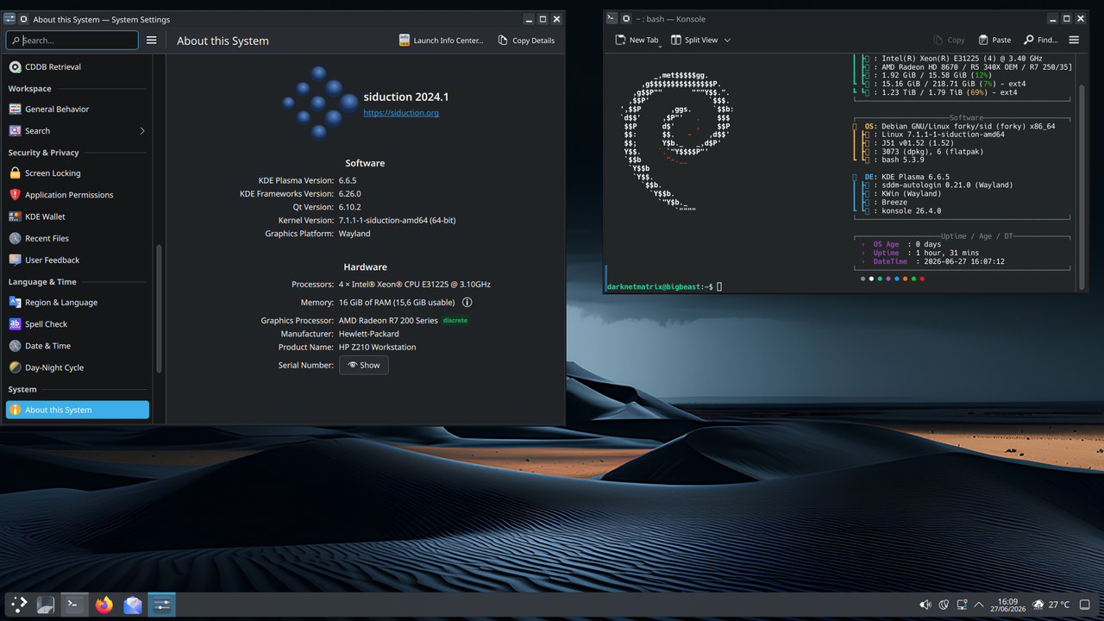This screenshot has height=621, width=1104.
Task: Click the shield icon in system tray
Action: 944,605
